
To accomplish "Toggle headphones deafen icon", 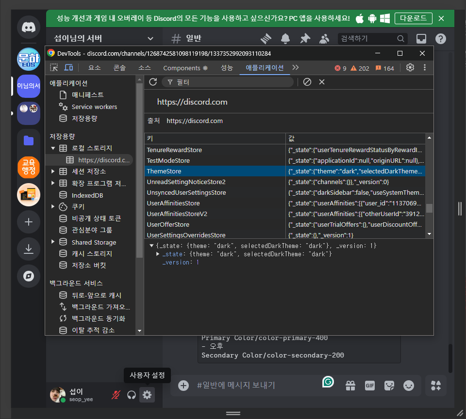I will tap(132, 395).
